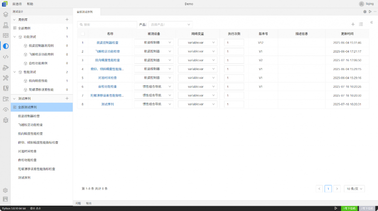The width and height of the screenshot is (378, 211).
Task: Collapse the 功能测试 tree node
Action: [x=15, y=37]
